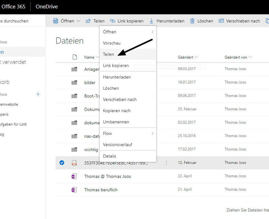Click the Teilen share icon in toolbar
269x219 pixels.
[88, 21]
